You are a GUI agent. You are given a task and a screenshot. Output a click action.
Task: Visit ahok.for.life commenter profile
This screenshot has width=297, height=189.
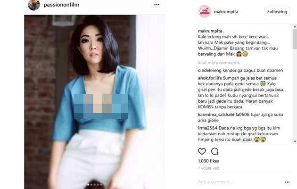pyautogui.click(x=210, y=78)
